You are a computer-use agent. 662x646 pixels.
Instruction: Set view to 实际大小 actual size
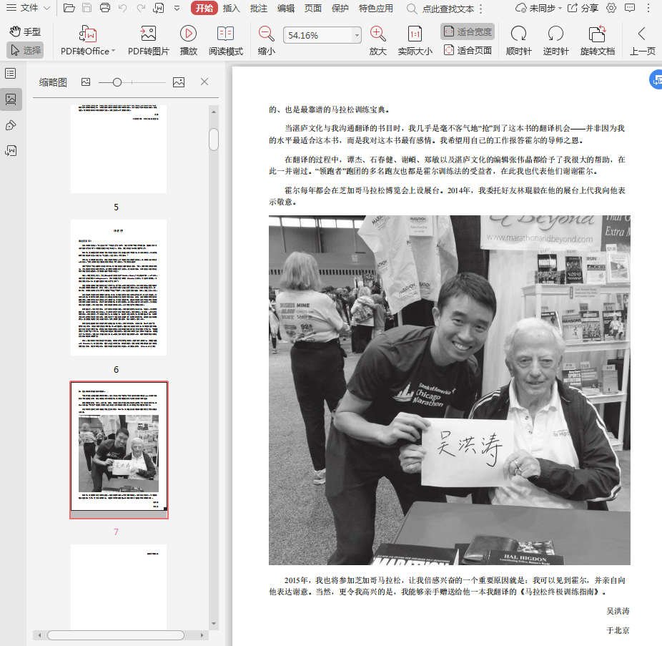click(x=415, y=34)
